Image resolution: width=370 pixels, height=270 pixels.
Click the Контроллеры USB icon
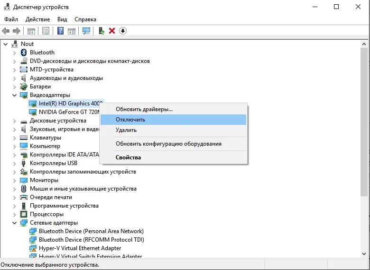coord(24,163)
